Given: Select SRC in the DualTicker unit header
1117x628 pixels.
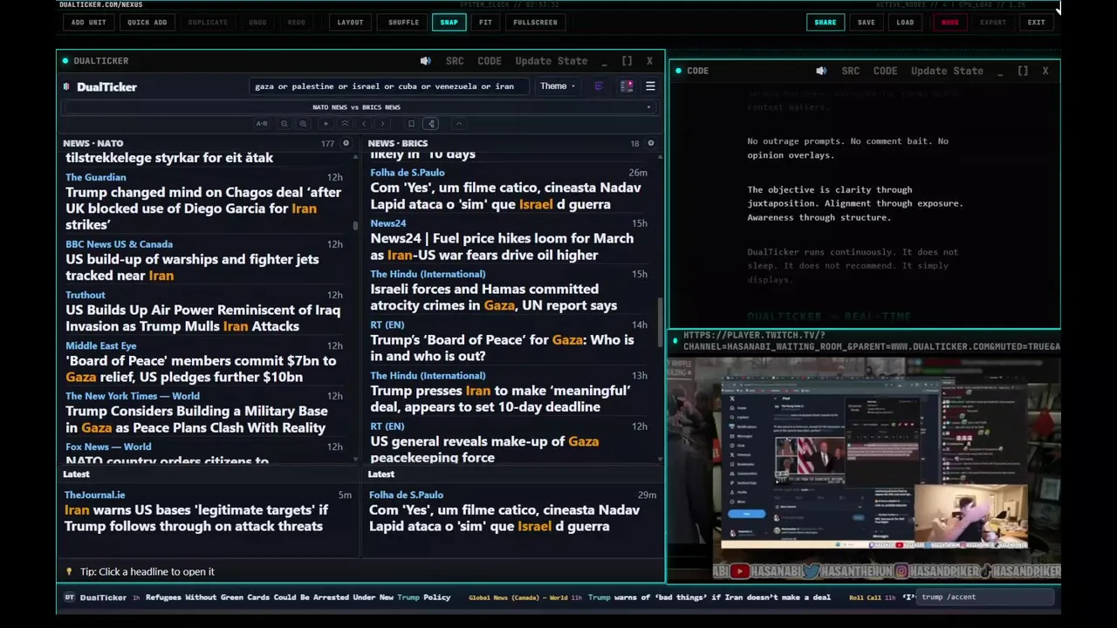Looking at the screenshot, I should (455, 61).
